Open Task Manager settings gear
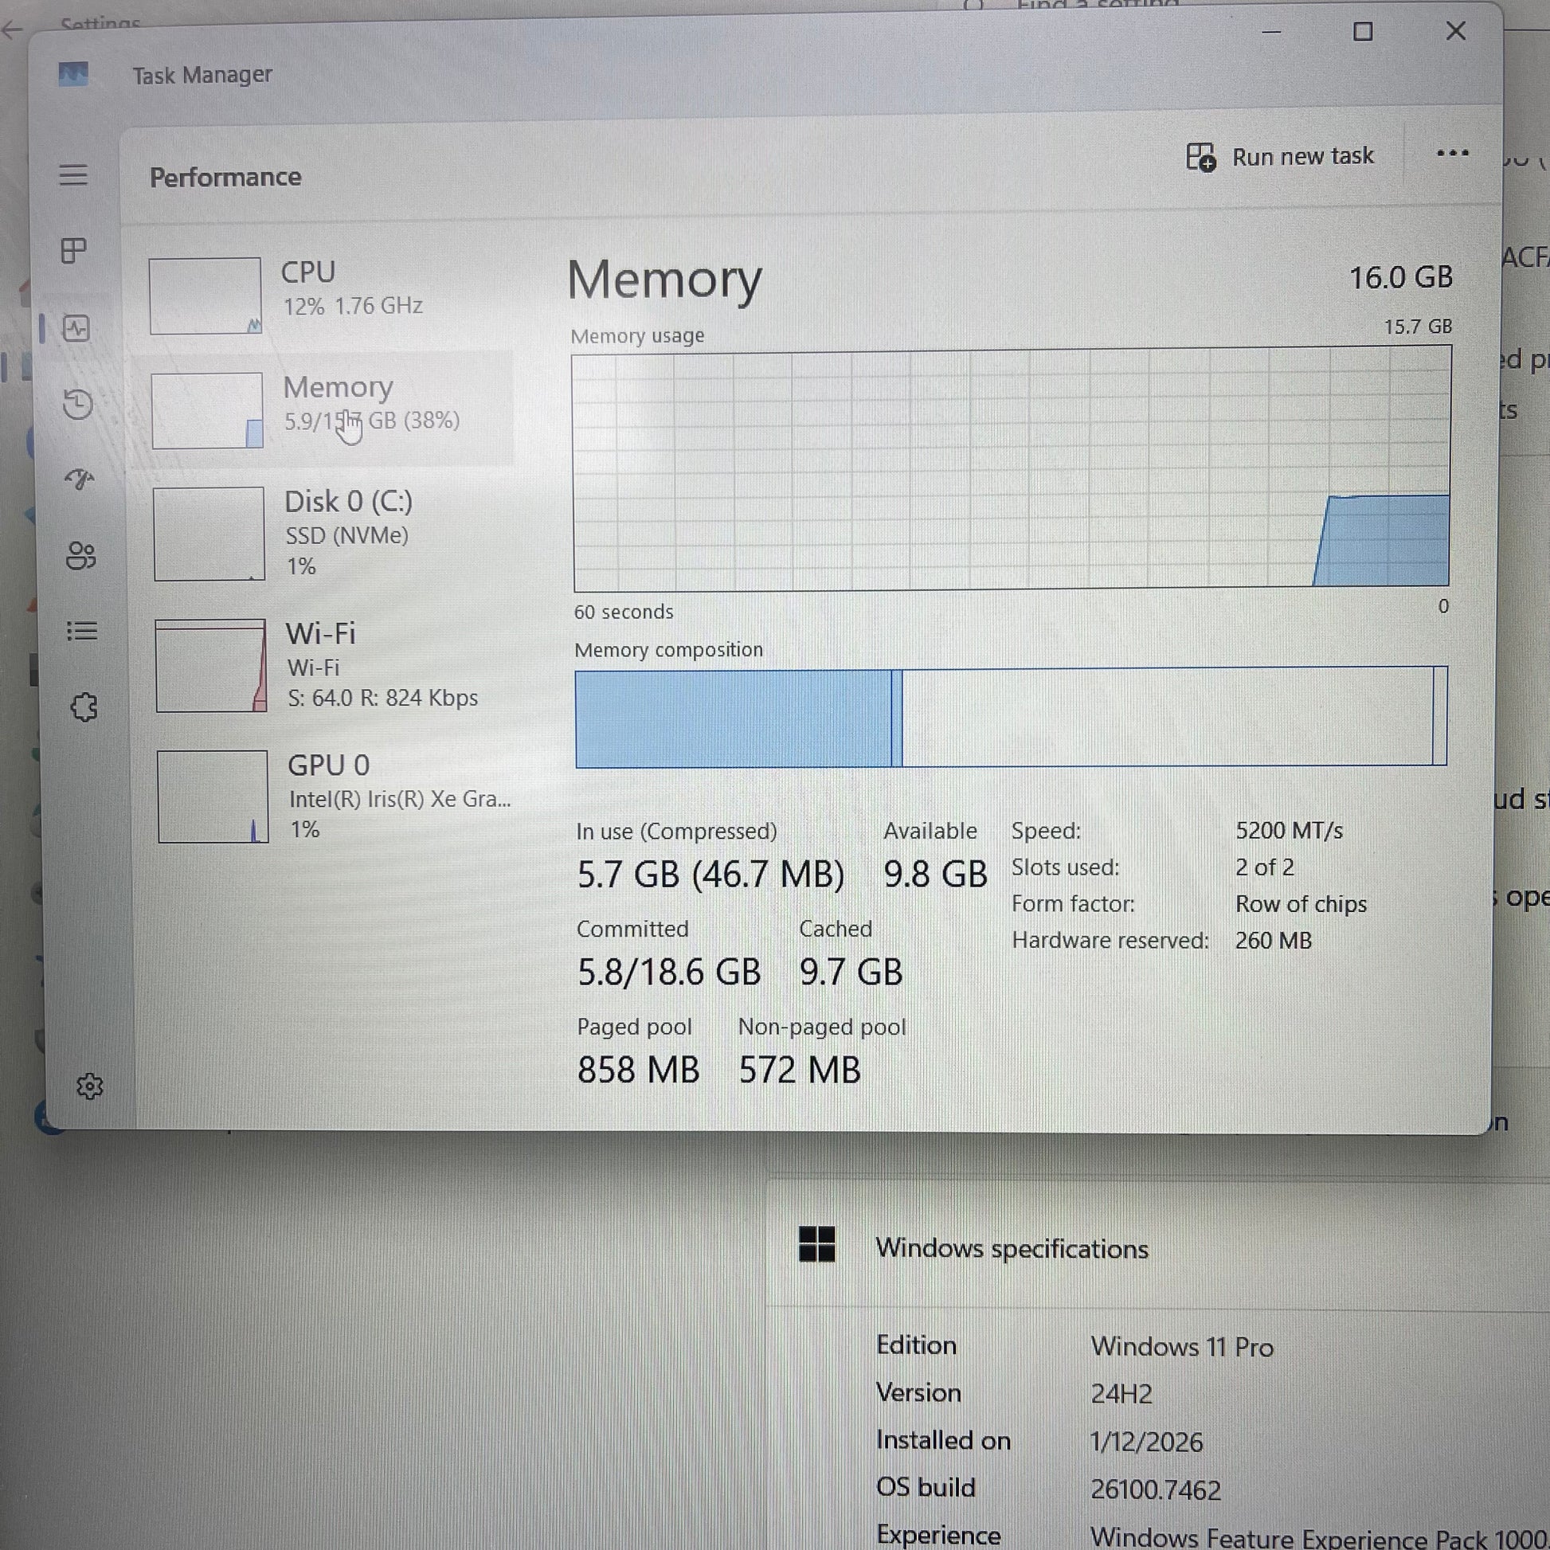The width and height of the screenshot is (1550, 1550). [x=89, y=1086]
